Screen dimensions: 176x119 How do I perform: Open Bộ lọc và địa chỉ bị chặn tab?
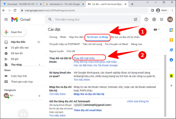click(125, 37)
